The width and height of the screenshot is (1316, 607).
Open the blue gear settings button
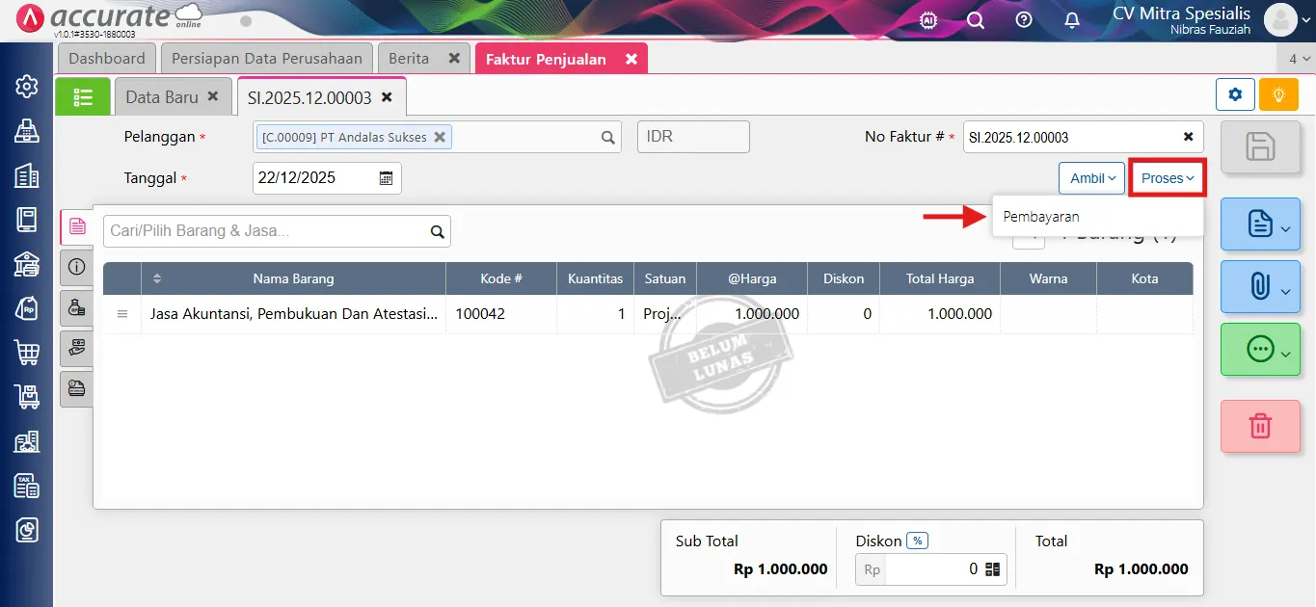pyautogui.click(x=1235, y=94)
